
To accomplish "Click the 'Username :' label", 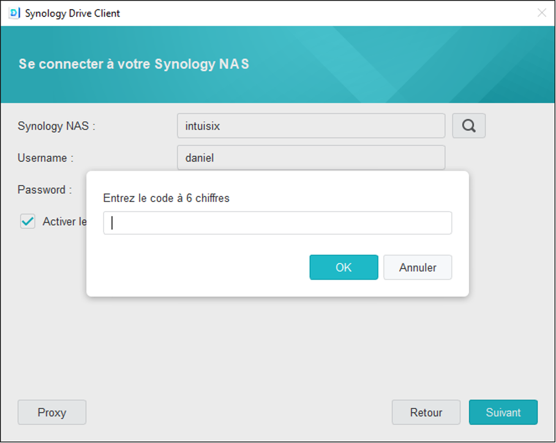I will 46,158.
